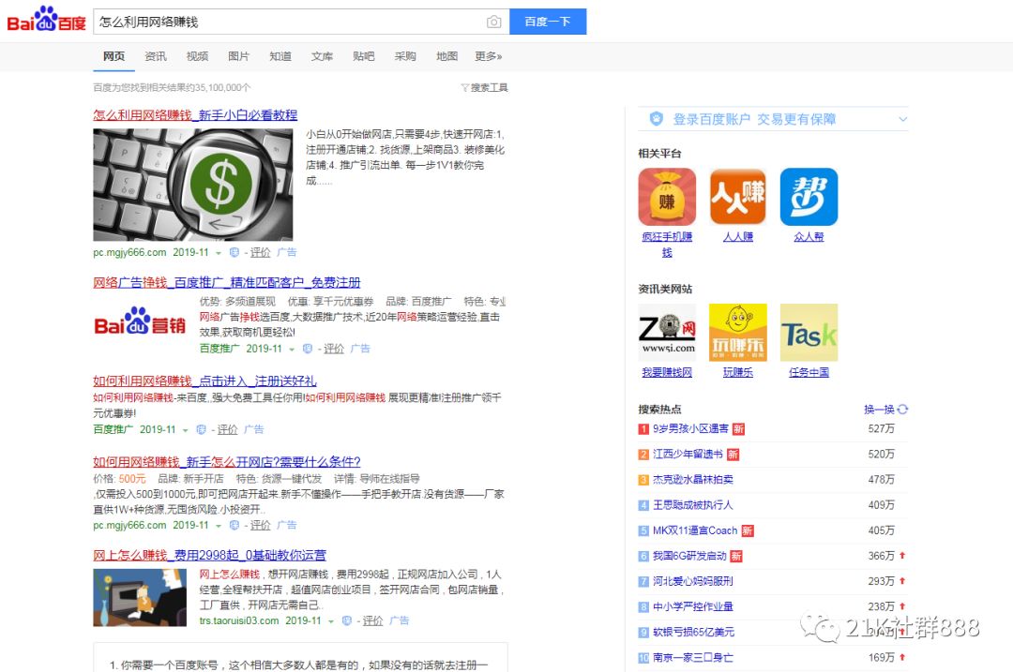Open hot search MK双11通宫Coach
The height and width of the screenshot is (672, 1013).
694,530
